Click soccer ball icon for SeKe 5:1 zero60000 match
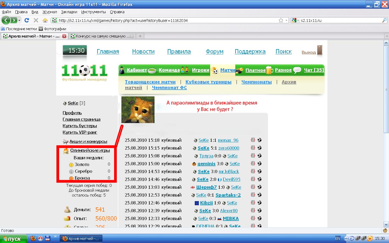The height and width of the screenshot is (243, 389). coord(259,148)
